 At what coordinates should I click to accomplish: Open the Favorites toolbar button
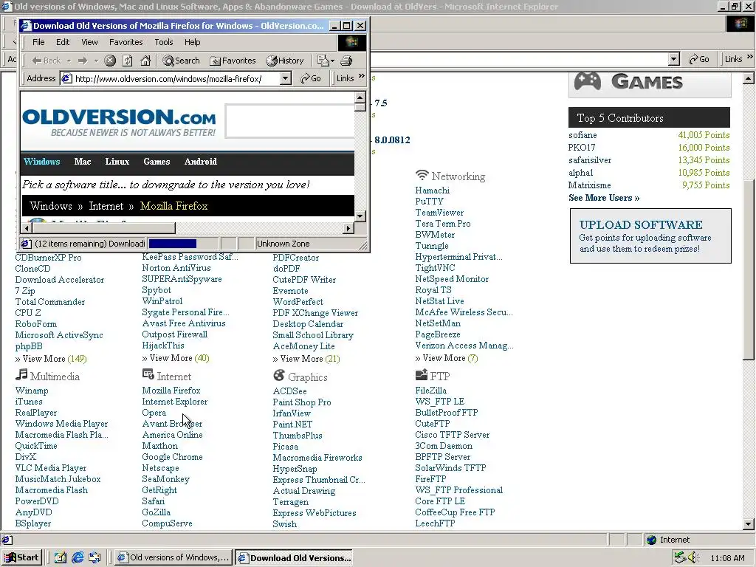point(233,61)
